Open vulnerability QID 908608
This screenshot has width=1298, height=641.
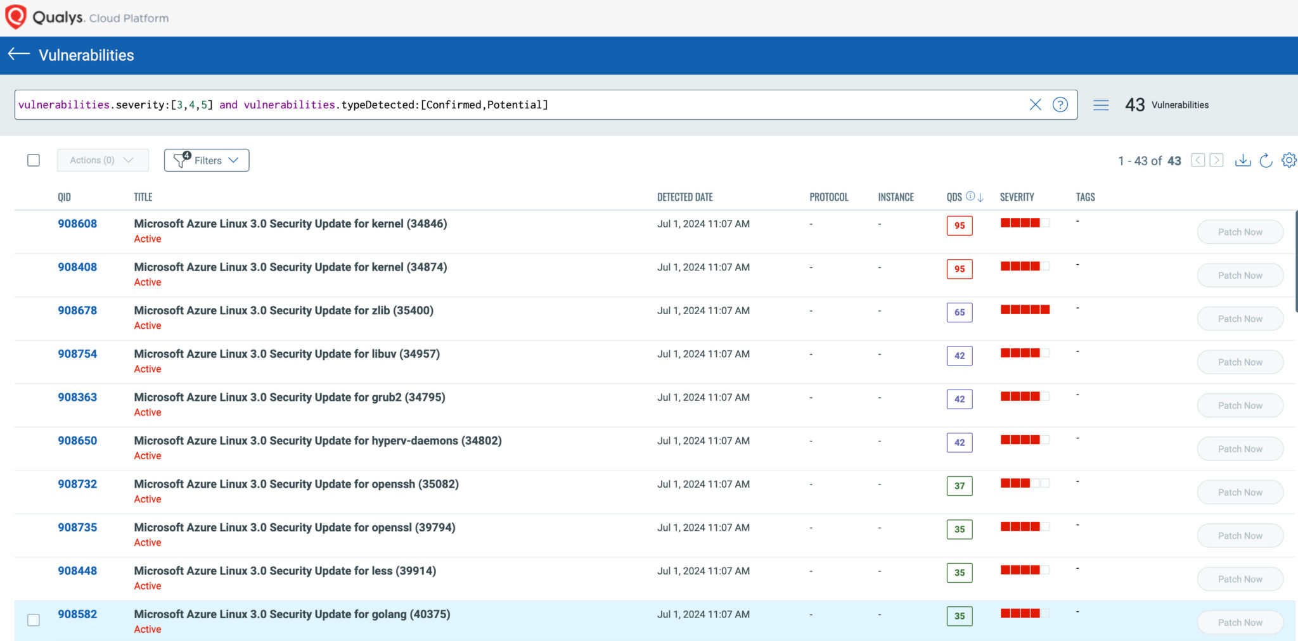coord(77,224)
